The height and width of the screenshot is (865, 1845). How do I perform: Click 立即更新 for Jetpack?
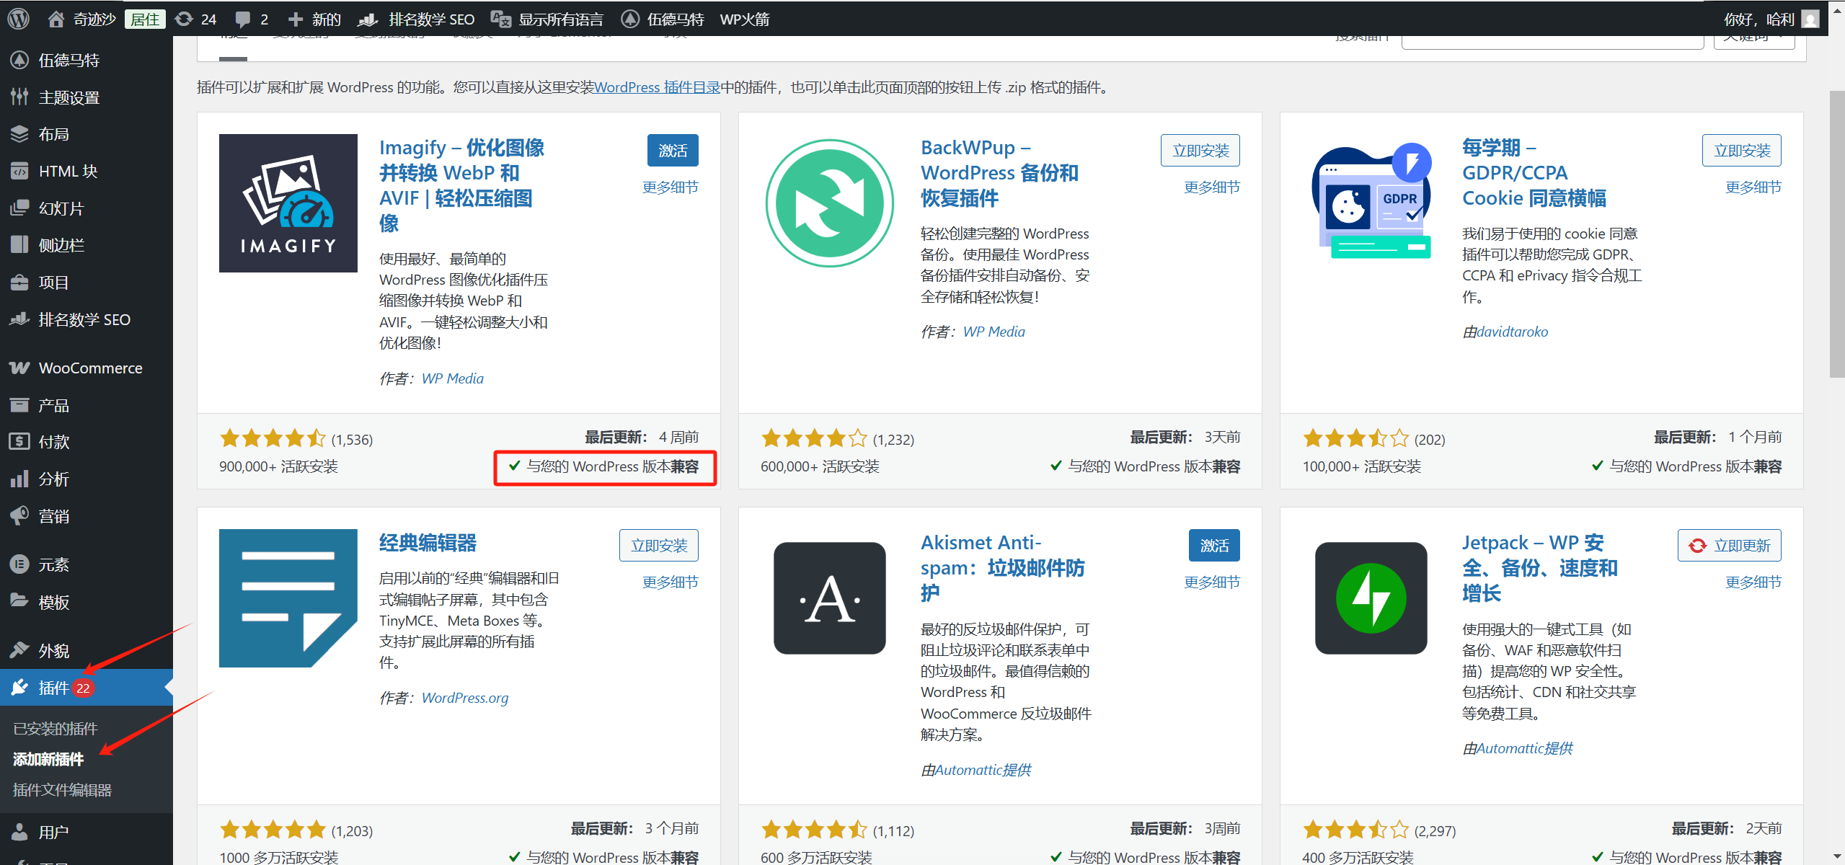click(x=1728, y=546)
